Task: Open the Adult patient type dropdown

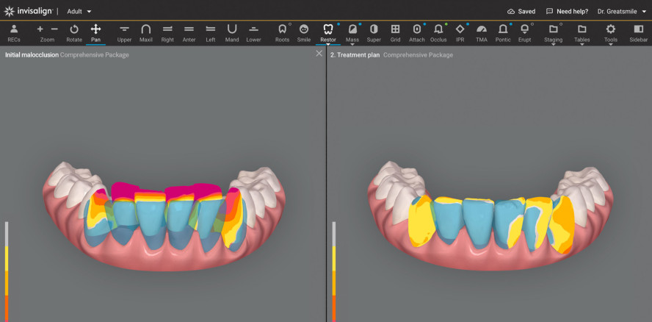Action: (x=79, y=12)
